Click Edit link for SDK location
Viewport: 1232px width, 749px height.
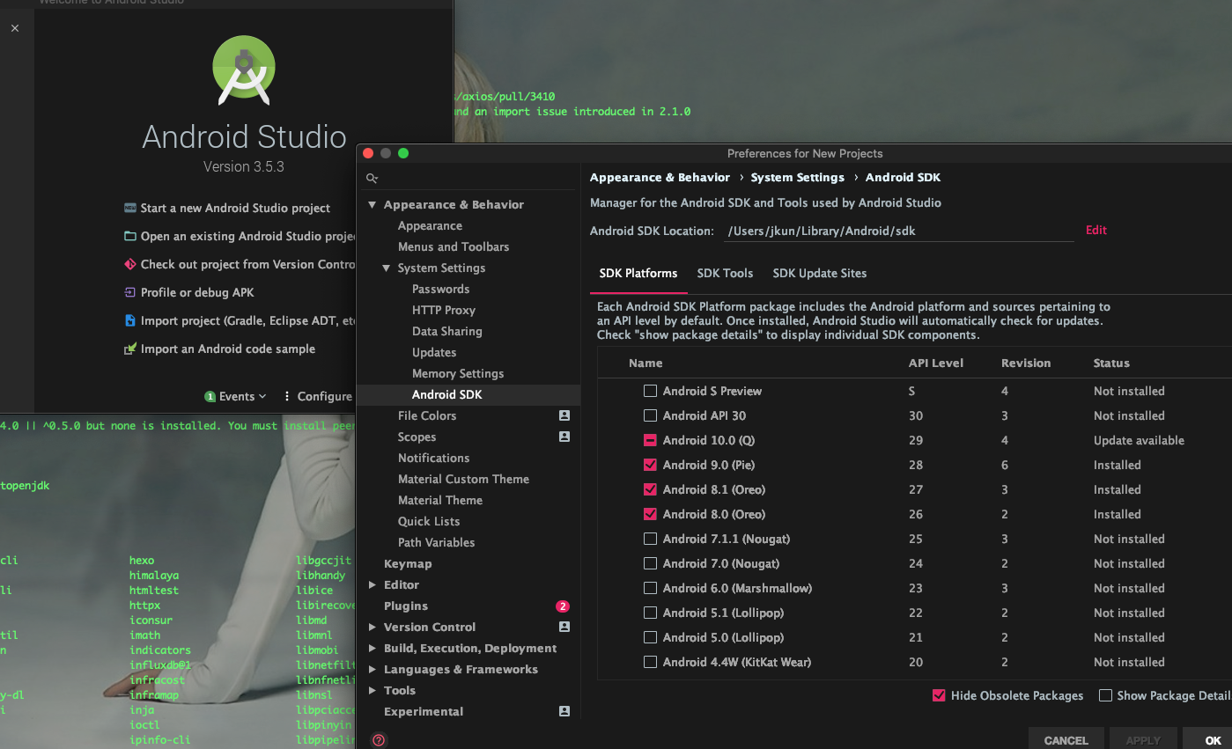(1096, 230)
